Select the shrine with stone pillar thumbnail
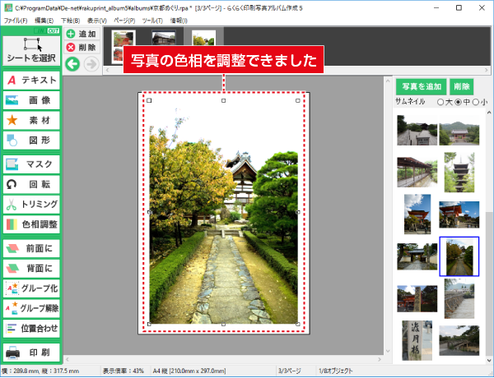The image size is (494, 378). pyautogui.click(x=417, y=299)
